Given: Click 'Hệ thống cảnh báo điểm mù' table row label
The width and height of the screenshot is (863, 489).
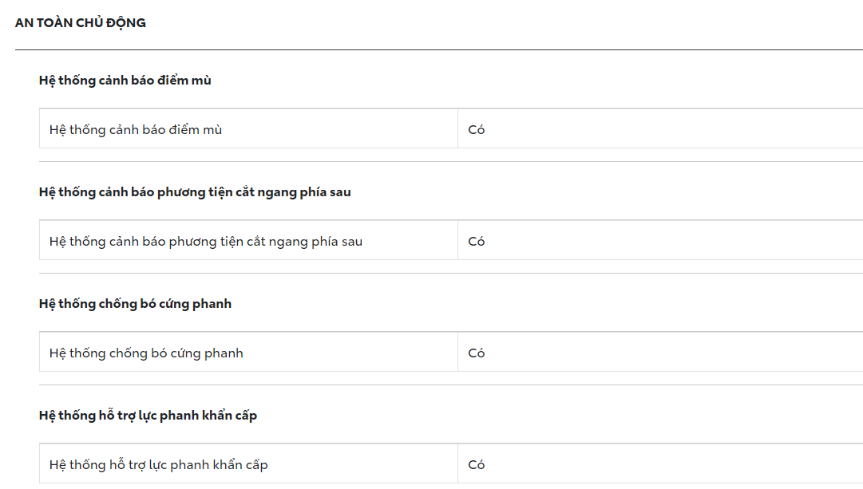Looking at the screenshot, I should pos(136,130).
